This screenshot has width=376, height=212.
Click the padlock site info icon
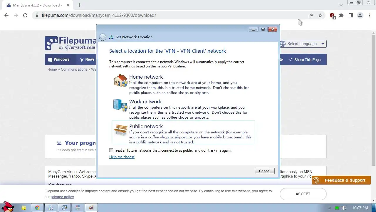[37, 15]
